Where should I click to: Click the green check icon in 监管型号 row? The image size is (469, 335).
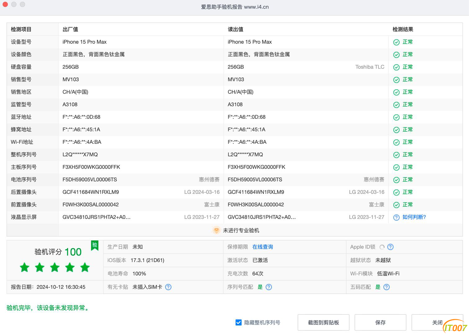coord(396,105)
